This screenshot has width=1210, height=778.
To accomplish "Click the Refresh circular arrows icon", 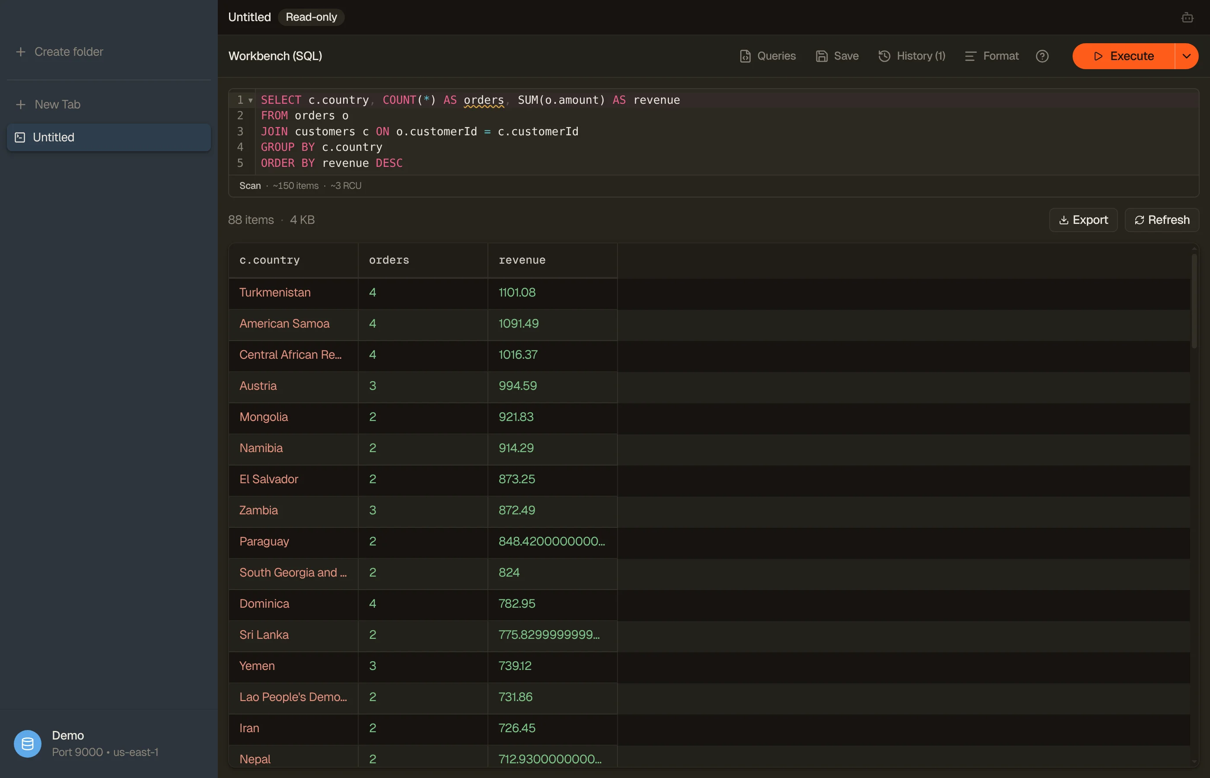I will [x=1139, y=220].
